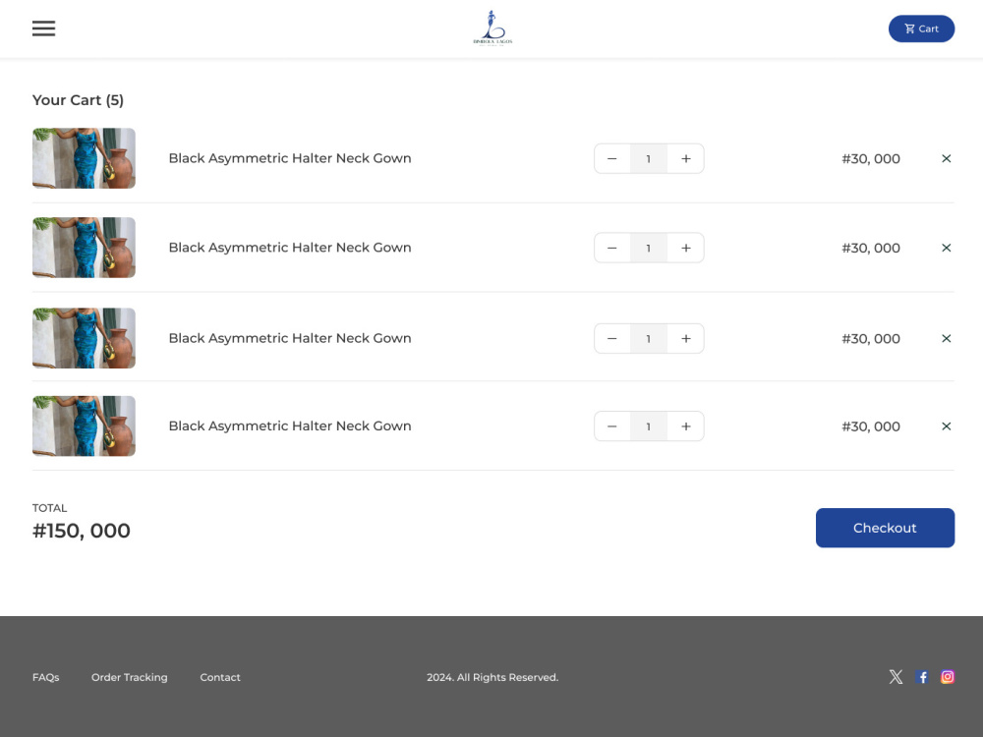Screen dimensions: 983x737
Task: Increase quantity of the first cart item
Action: pos(686,158)
